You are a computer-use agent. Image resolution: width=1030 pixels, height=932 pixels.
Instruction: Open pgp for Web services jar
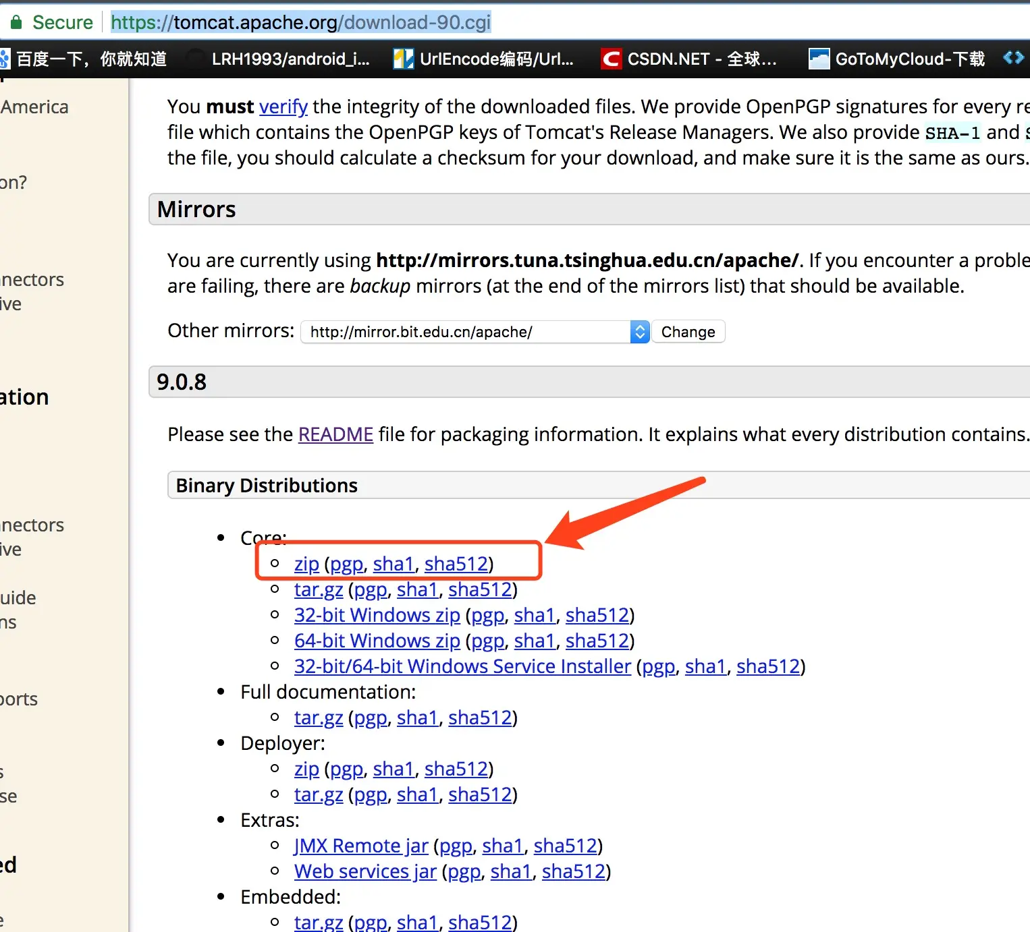click(x=464, y=871)
